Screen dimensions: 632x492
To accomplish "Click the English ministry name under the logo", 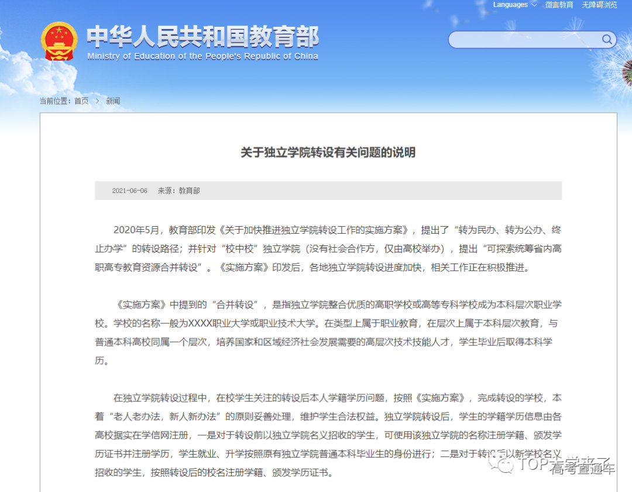I will click(x=202, y=56).
